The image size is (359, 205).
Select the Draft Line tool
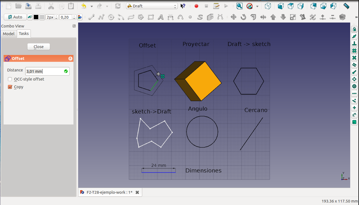[91, 17]
